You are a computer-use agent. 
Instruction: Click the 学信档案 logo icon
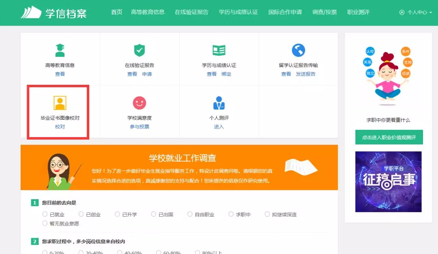(31, 12)
